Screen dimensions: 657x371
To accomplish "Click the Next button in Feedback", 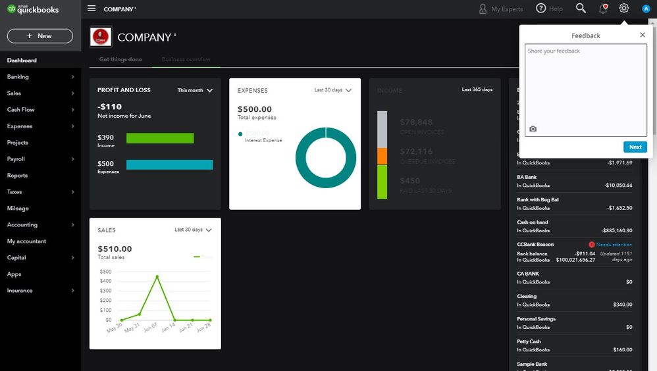I will pos(635,147).
